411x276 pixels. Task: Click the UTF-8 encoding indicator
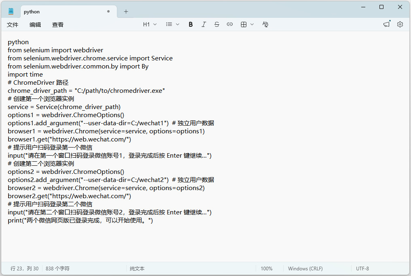pos(362,268)
